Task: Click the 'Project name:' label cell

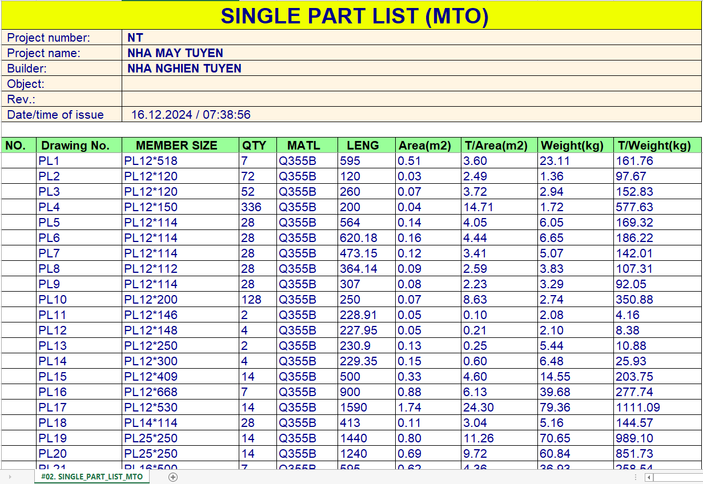Action: click(x=62, y=53)
